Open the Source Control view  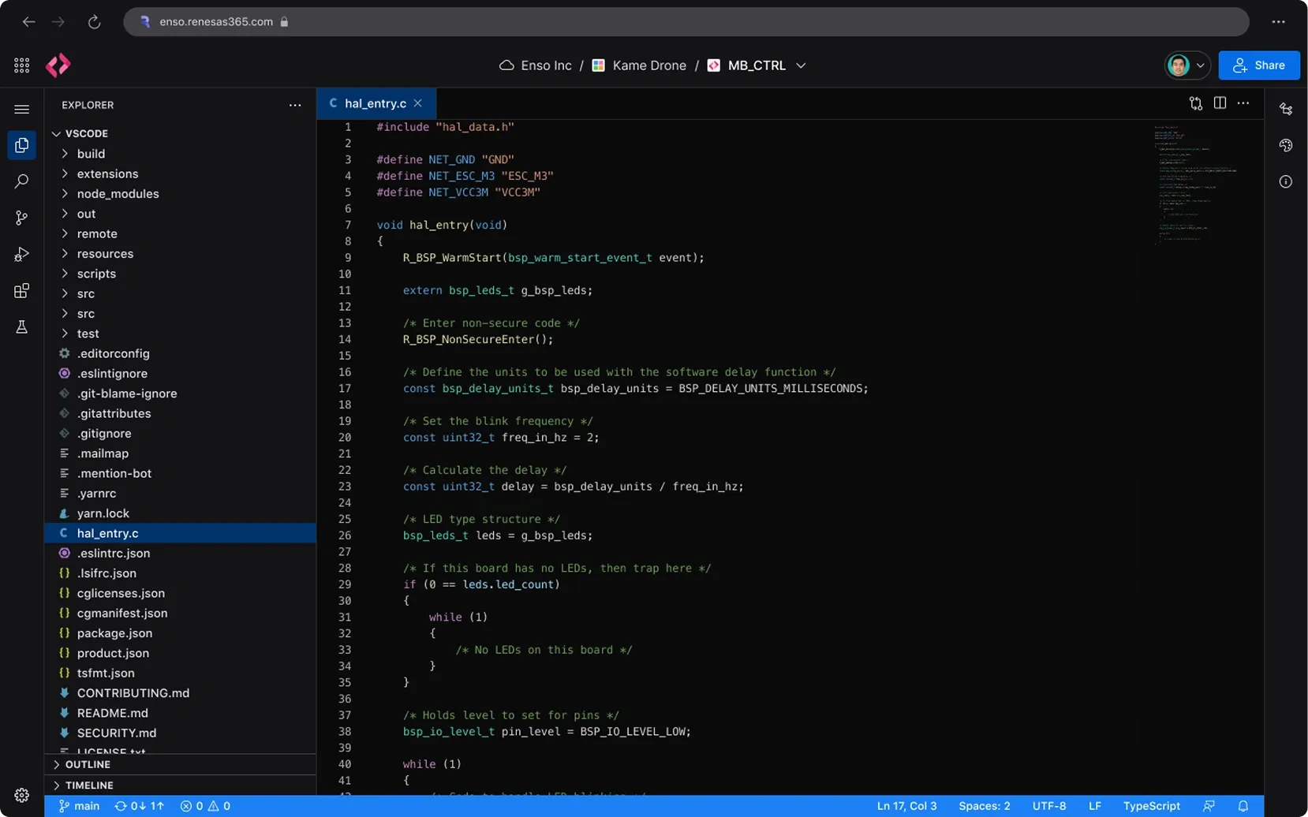point(21,218)
